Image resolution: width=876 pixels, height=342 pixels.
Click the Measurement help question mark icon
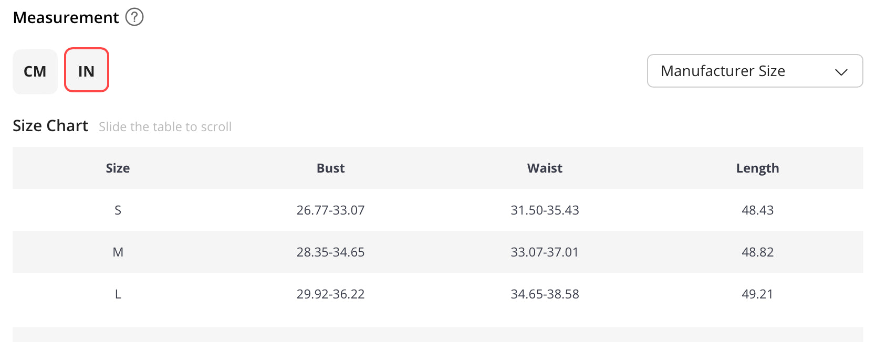134,17
